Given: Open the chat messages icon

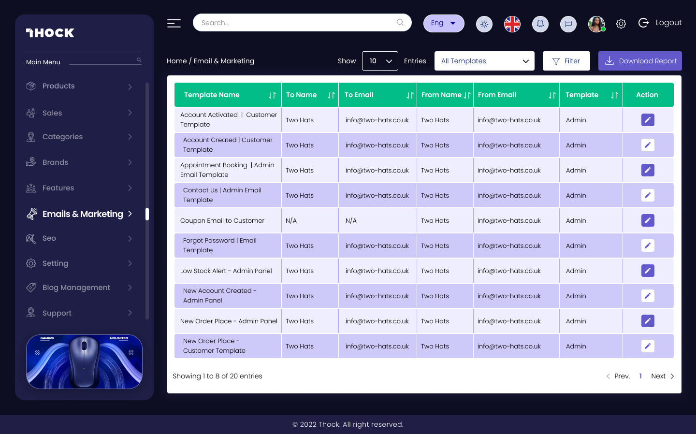Looking at the screenshot, I should (x=568, y=24).
